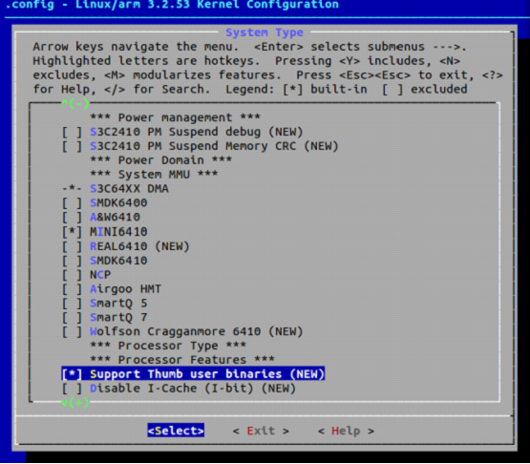Click the System MMU section header

(154, 175)
